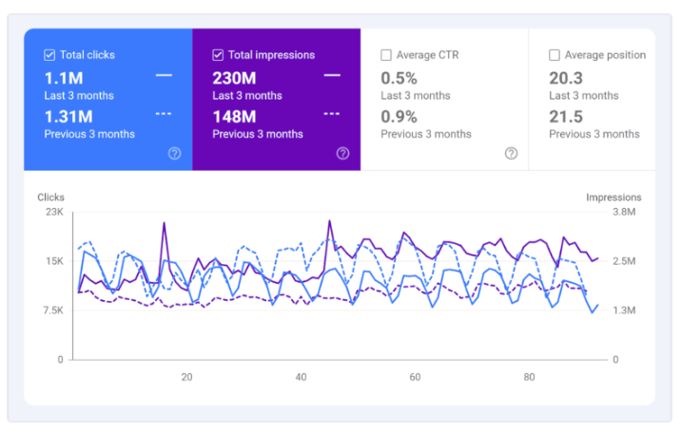
Task: Click the 40 tick on x-axis
Action: point(301,377)
